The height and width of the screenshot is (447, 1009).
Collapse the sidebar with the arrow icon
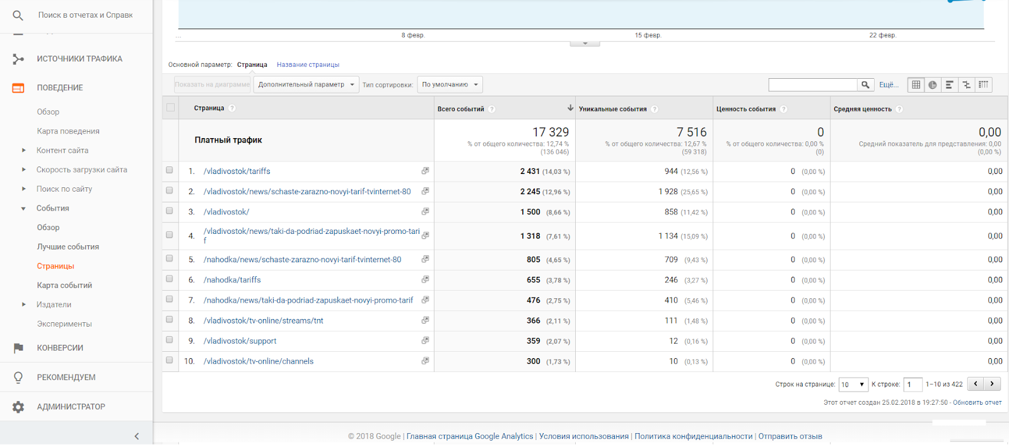point(137,436)
